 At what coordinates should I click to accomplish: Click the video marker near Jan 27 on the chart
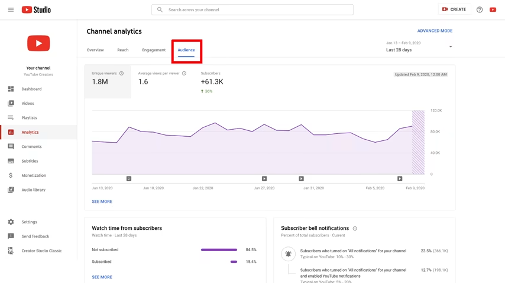coord(264,179)
